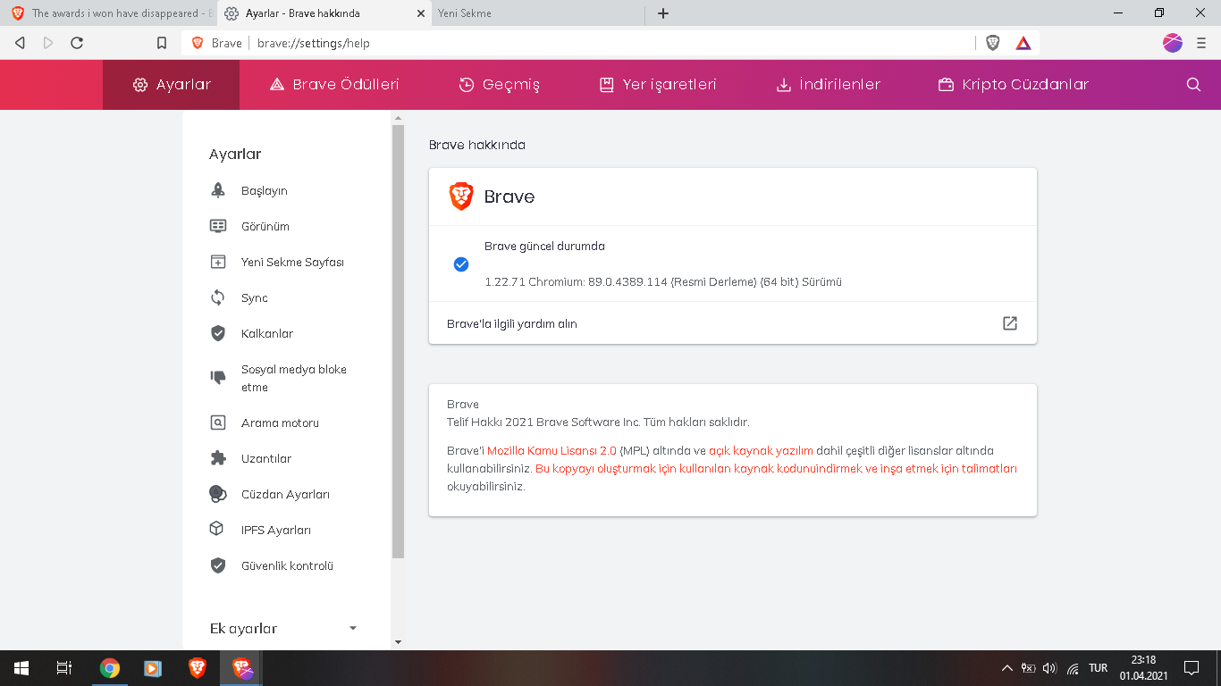Click the back navigation arrow
The width and height of the screenshot is (1221, 686).
point(20,43)
